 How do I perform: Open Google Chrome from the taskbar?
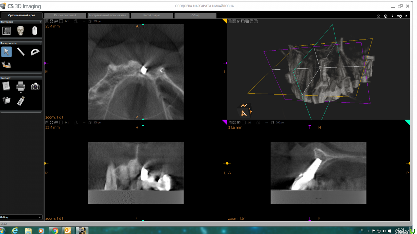(55, 231)
